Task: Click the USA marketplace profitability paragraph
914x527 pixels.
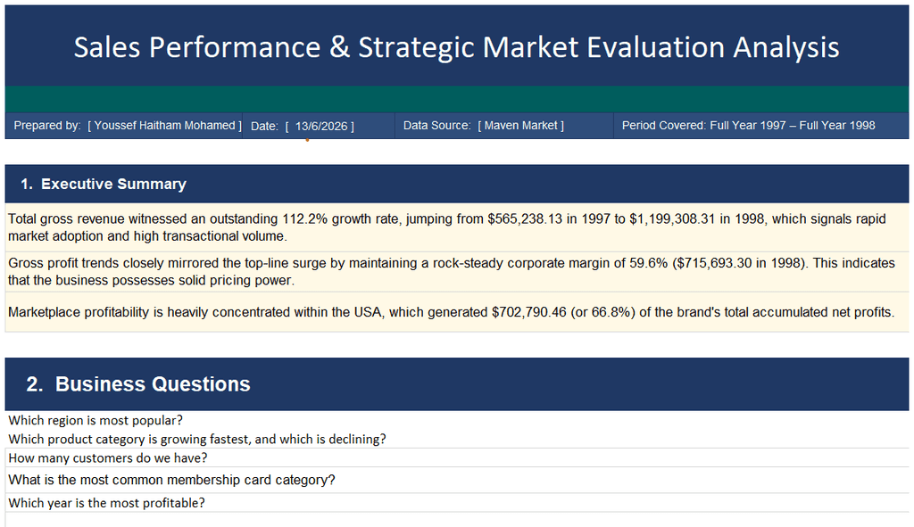Action: pyautogui.click(x=456, y=312)
